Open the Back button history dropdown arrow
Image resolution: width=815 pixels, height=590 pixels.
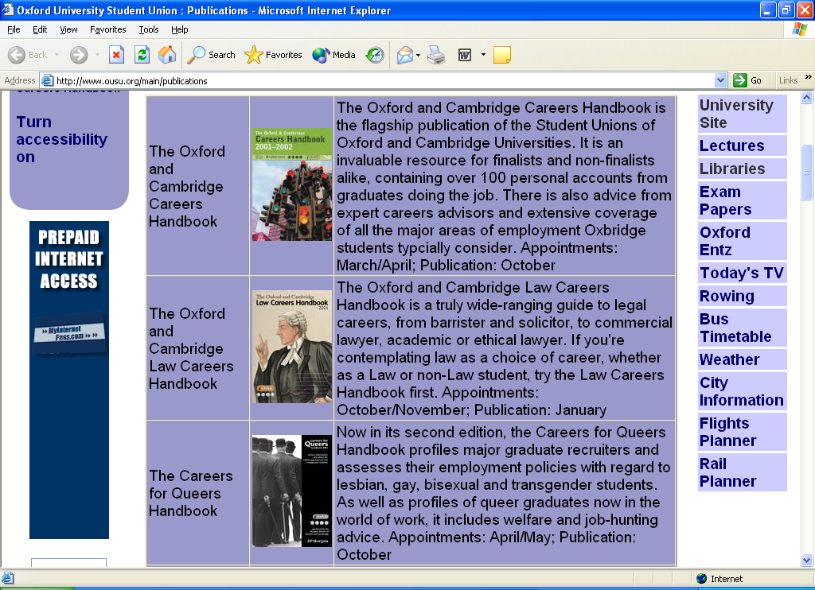[x=57, y=55]
